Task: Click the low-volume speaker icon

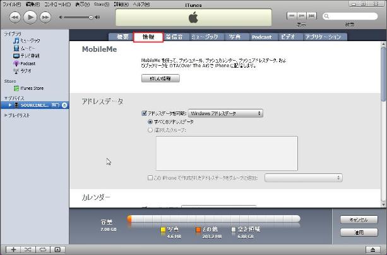Action: click(61, 17)
